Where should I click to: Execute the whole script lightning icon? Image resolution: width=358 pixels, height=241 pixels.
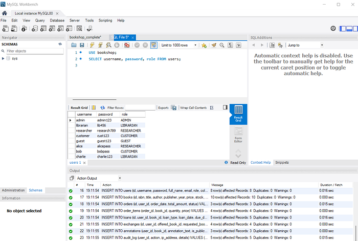(92, 45)
